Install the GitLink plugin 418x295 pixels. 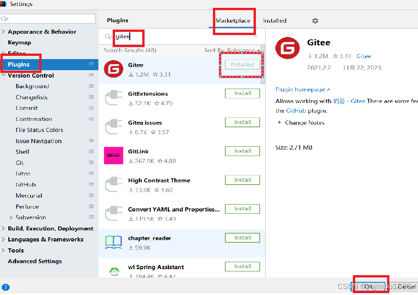[x=242, y=151]
